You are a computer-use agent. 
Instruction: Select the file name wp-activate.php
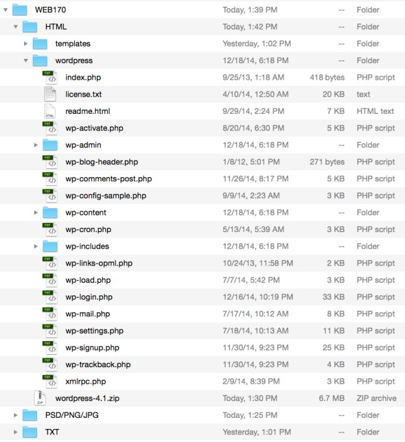(95, 128)
